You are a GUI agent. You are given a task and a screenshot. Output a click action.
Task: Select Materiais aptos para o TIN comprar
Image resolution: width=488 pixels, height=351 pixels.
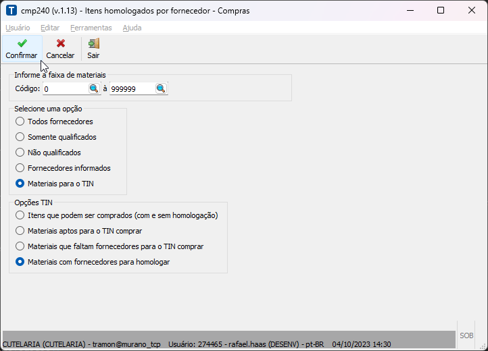tap(20, 231)
